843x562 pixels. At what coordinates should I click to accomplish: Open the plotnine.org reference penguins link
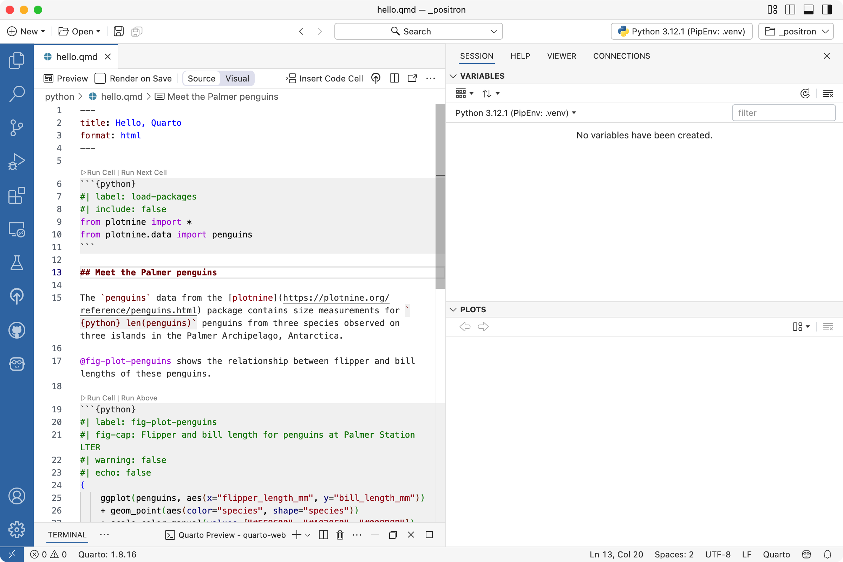click(x=336, y=298)
